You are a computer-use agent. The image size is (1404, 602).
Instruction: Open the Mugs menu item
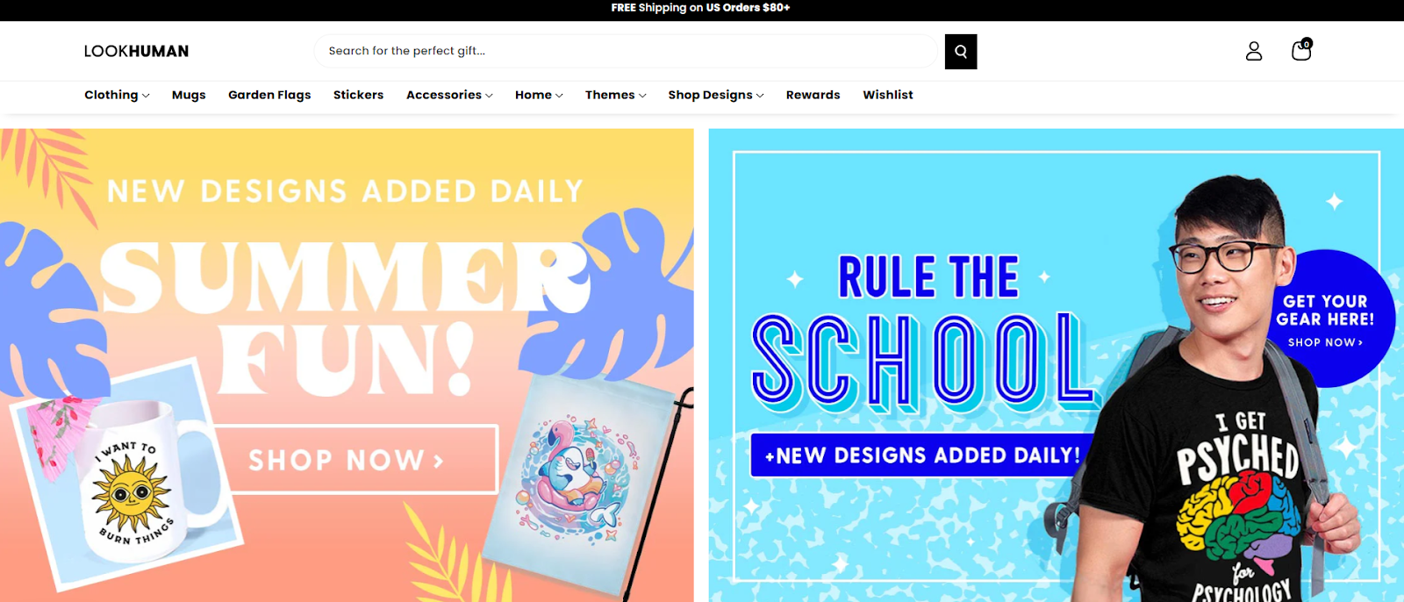coord(189,95)
